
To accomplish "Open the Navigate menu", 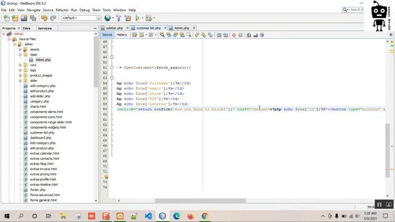I will [33, 10].
